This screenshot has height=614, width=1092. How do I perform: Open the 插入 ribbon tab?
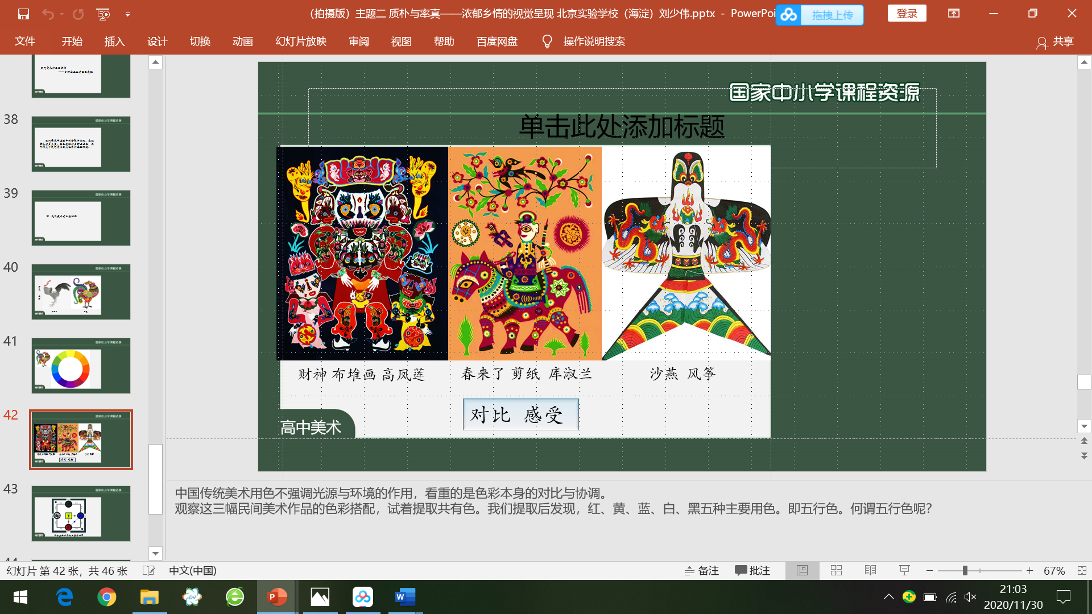click(114, 42)
